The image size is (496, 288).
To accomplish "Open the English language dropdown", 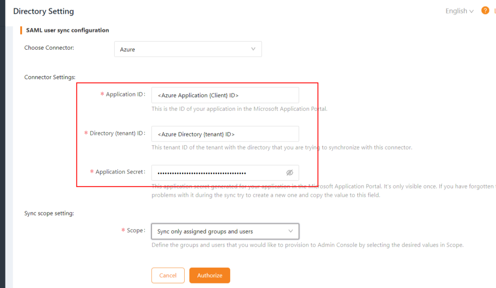I will (459, 11).
